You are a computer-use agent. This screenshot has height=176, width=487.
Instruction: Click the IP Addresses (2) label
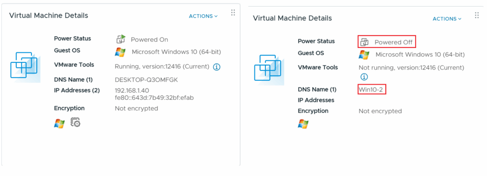[x=77, y=90]
